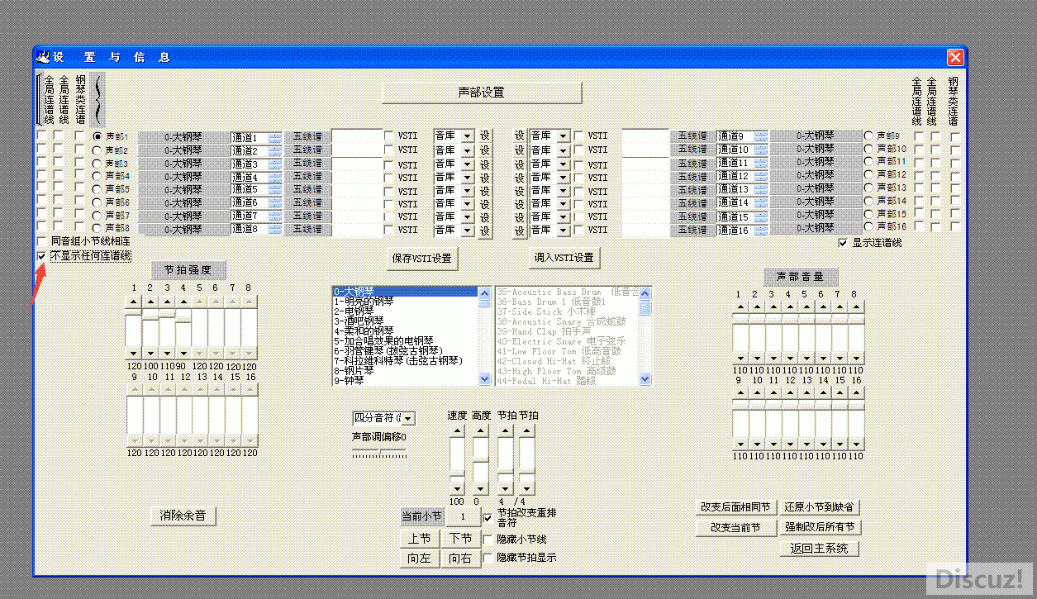
Task: Click the 通道1 spinner arrows
Action: tap(274, 137)
